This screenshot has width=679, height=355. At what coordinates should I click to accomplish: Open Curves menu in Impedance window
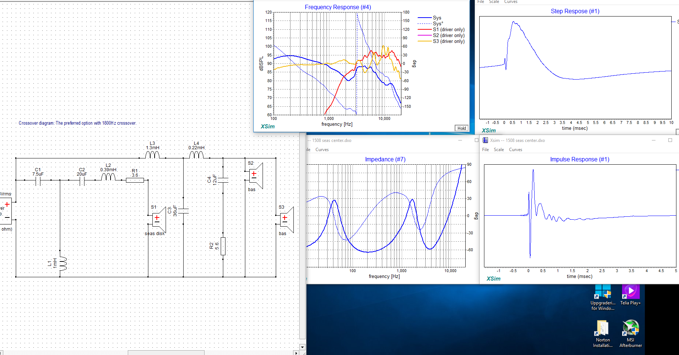(322, 150)
